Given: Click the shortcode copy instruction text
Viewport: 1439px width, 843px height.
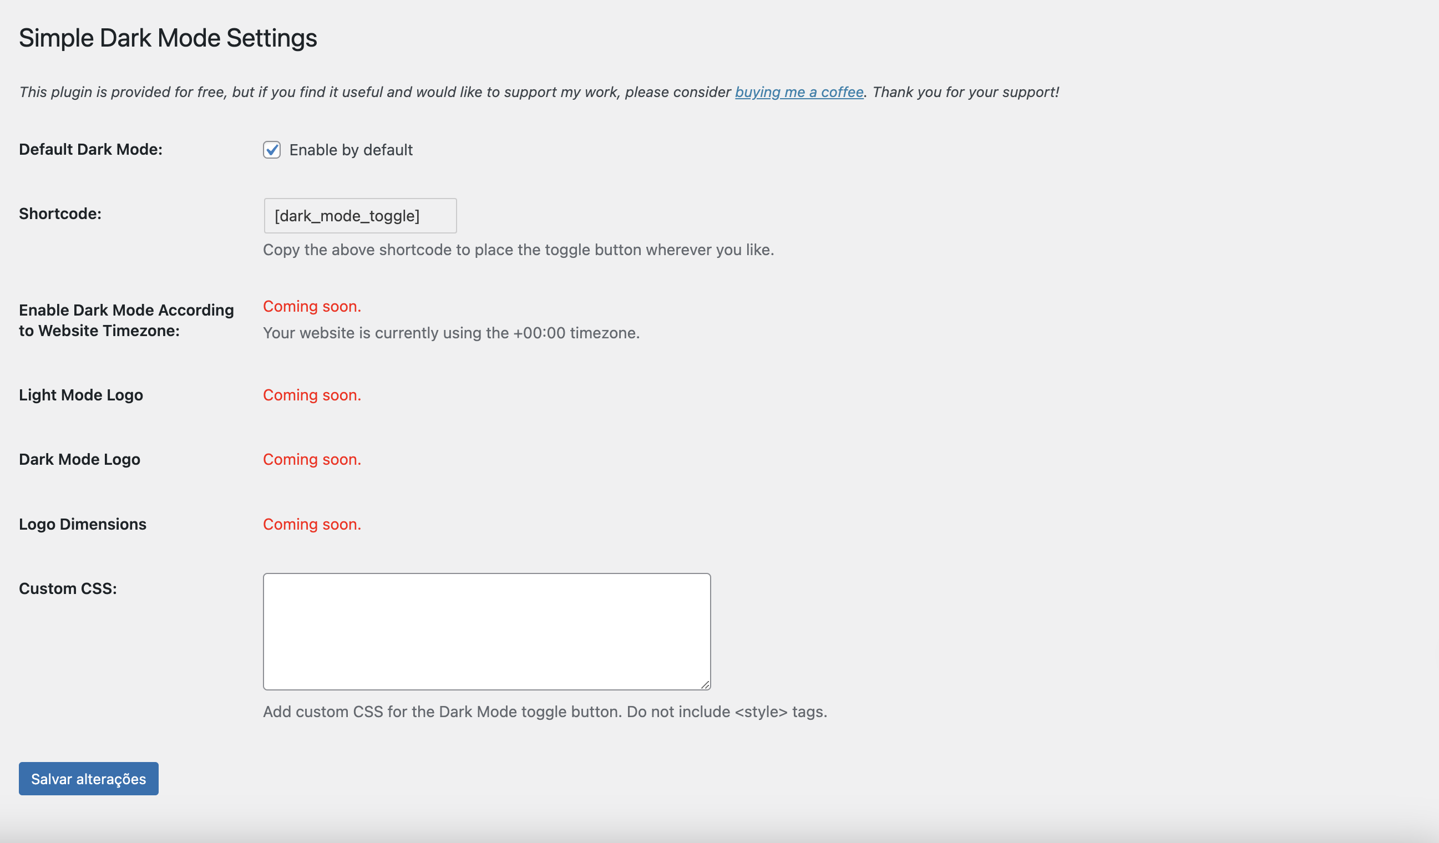Looking at the screenshot, I should point(518,250).
